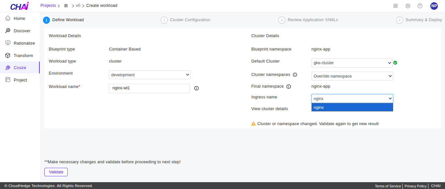Open the apps grid icon in top bar
The image size is (445, 189).
(x=395, y=6)
